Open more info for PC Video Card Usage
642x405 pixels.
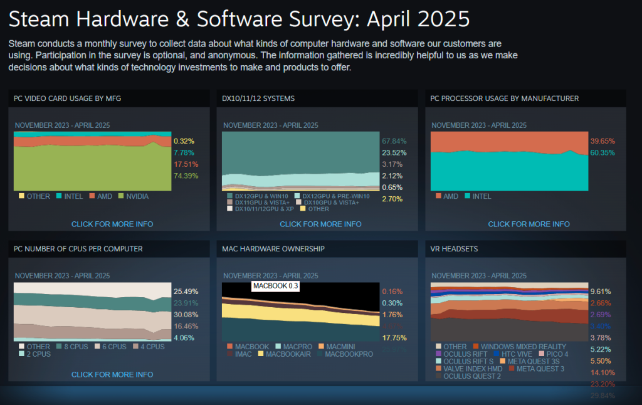tap(112, 224)
